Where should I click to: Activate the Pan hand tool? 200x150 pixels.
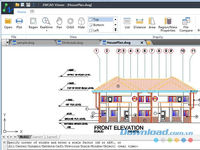[x=59, y=23]
